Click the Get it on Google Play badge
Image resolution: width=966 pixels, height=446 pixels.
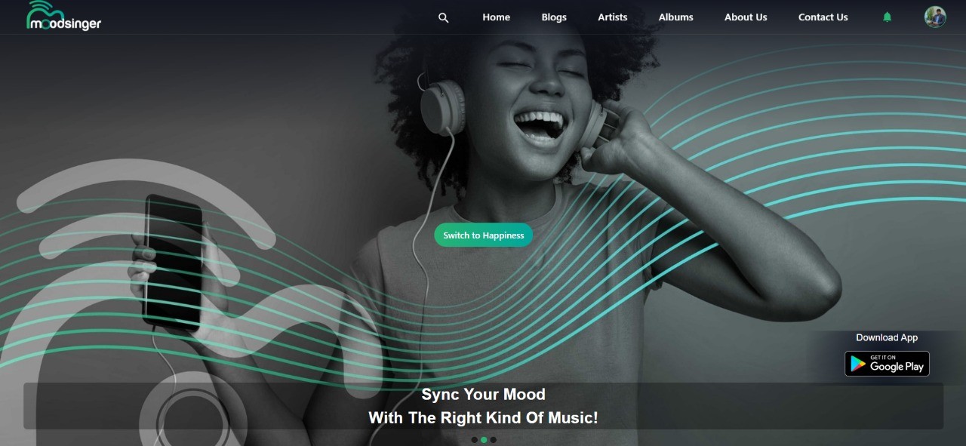tap(887, 364)
